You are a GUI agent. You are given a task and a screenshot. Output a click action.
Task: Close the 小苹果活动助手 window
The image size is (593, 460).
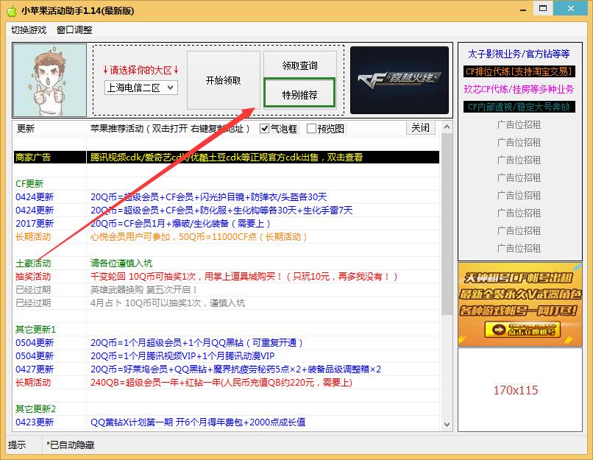pos(571,8)
